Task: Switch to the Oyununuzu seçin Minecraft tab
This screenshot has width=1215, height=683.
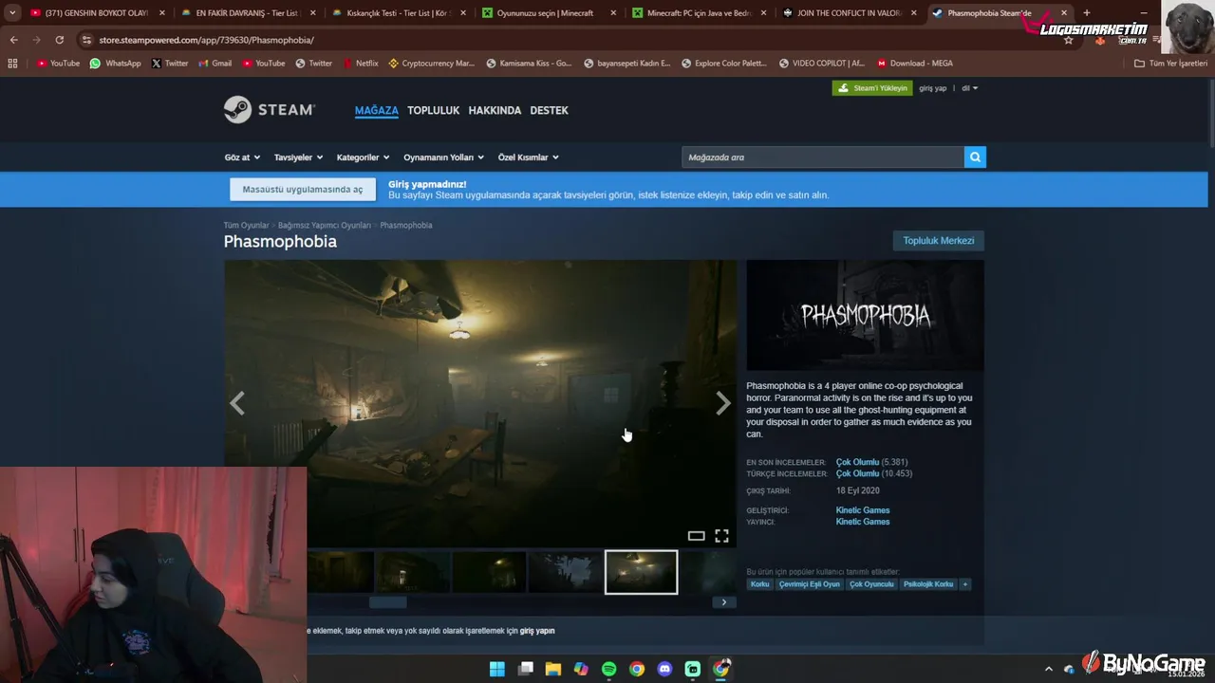Action: pyautogui.click(x=549, y=13)
